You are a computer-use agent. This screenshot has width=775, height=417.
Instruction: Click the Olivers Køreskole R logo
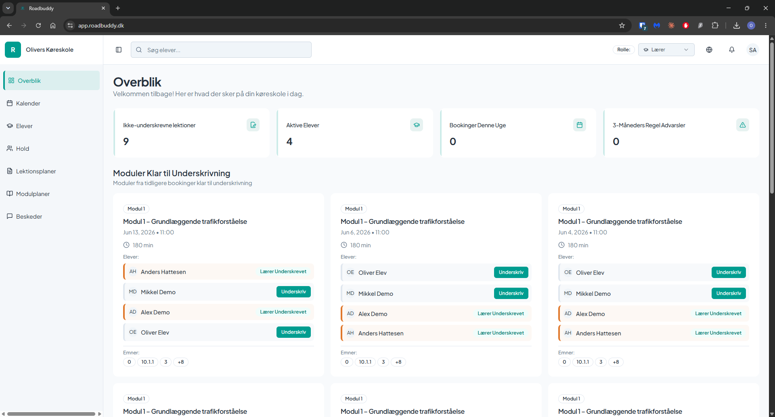pos(13,50)
